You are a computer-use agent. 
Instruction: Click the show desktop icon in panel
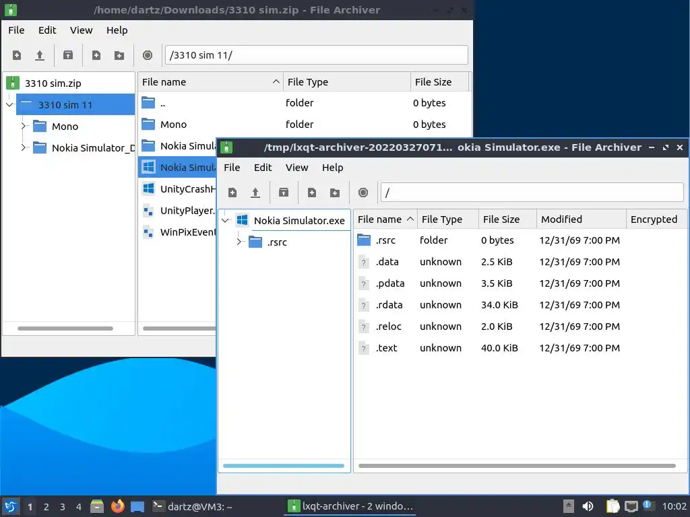click(x=137, y=506)
